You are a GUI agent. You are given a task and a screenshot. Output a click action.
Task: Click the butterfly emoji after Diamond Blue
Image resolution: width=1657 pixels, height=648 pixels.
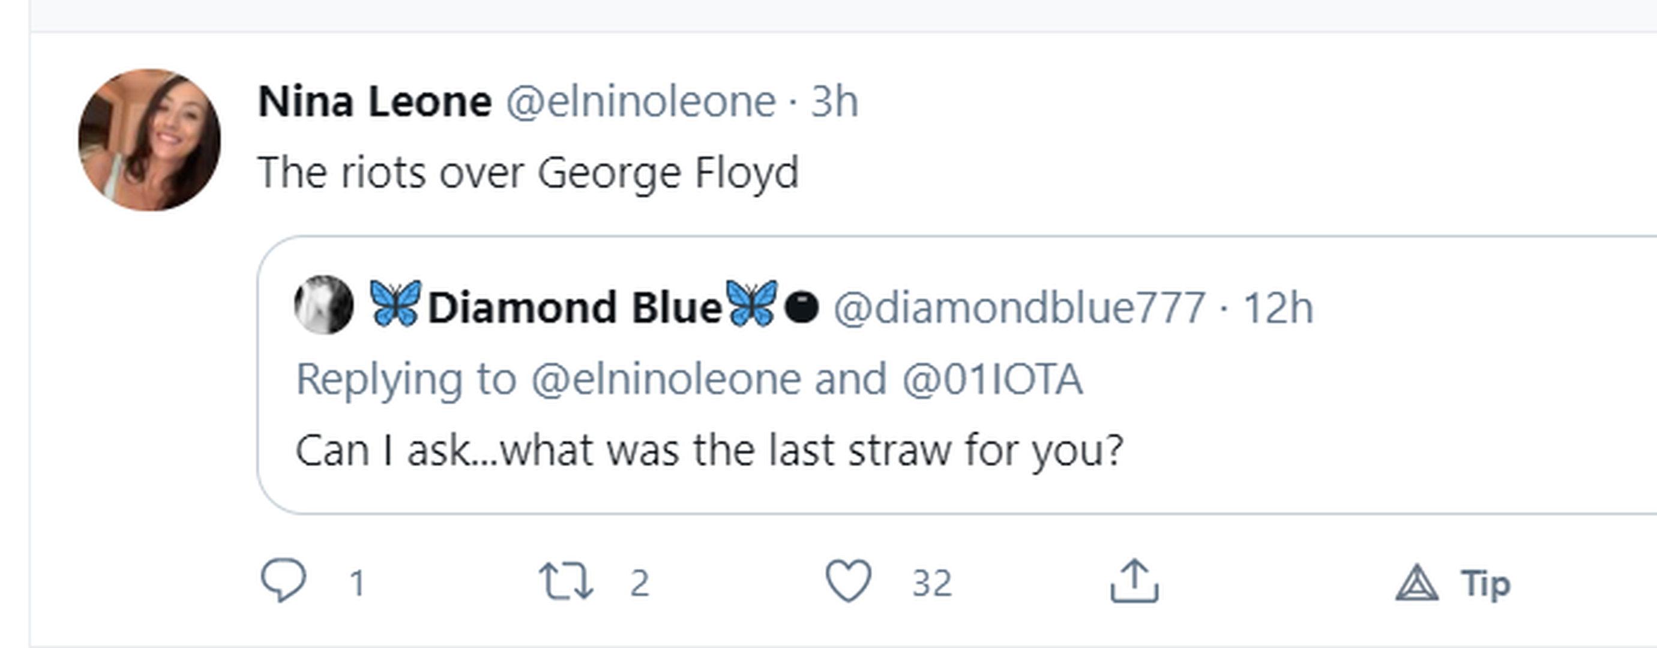click(751, 304)
